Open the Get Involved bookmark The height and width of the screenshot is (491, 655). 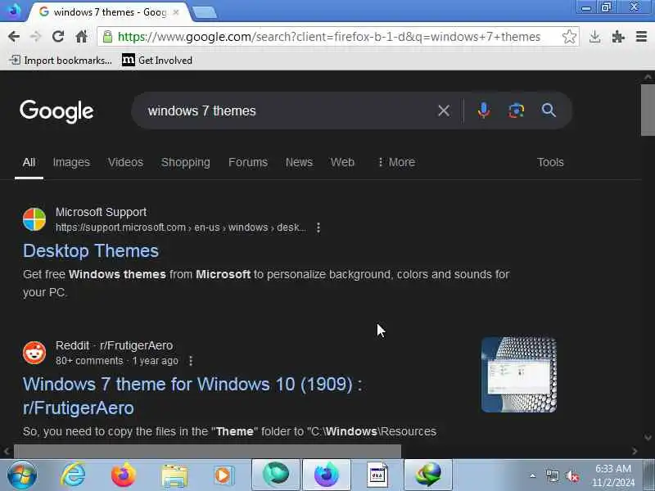point(157,60)
